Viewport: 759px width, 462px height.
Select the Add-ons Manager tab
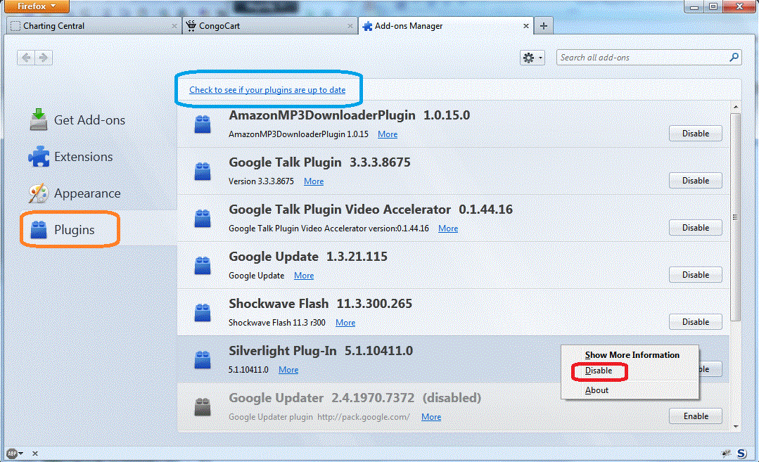[x=445, y=25]
